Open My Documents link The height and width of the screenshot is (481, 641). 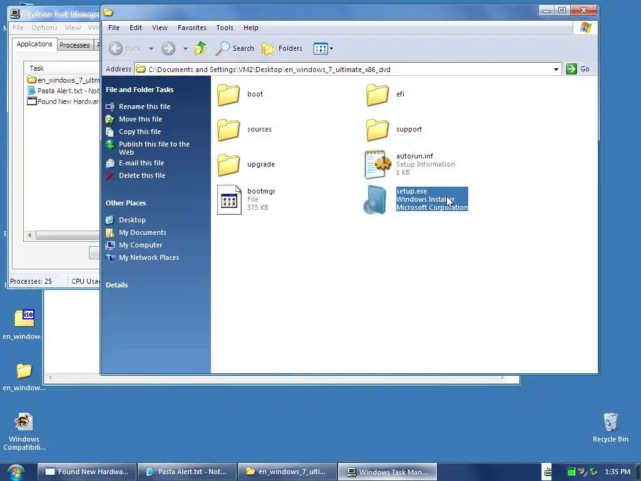142,232
